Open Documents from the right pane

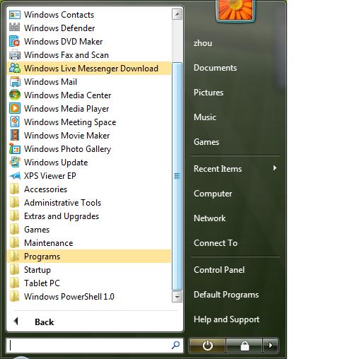[x=215, y=68]
